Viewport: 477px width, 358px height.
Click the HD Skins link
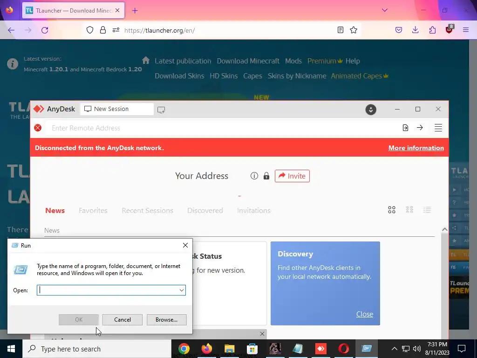click(x=224, y=76)
